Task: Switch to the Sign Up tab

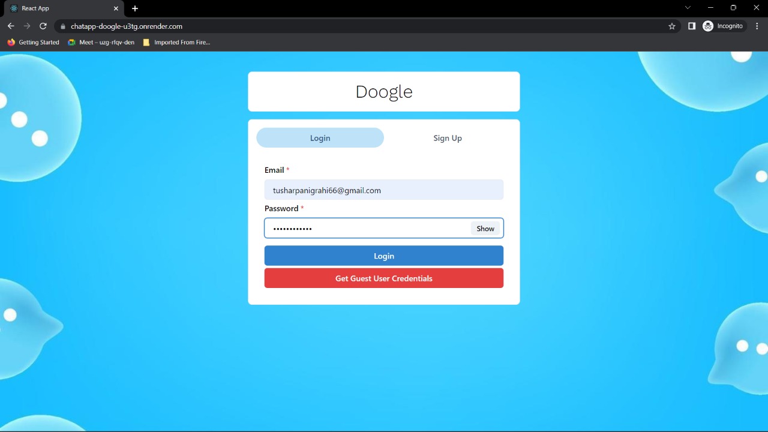Action: [448, 138]
